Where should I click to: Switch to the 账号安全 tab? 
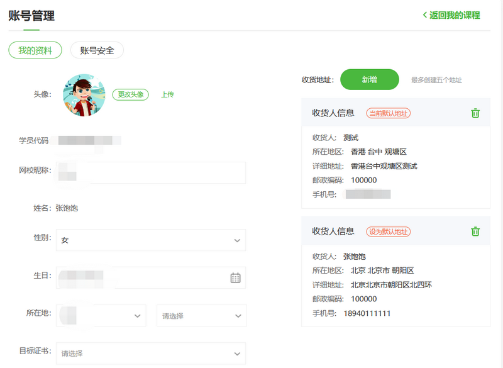97,50
